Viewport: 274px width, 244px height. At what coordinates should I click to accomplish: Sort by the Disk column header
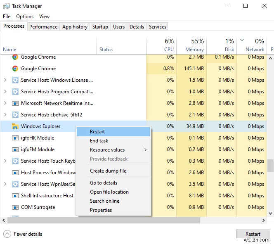(222, 45)
